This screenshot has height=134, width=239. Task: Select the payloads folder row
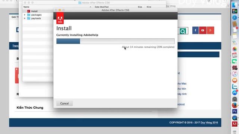tap(38, 18)
